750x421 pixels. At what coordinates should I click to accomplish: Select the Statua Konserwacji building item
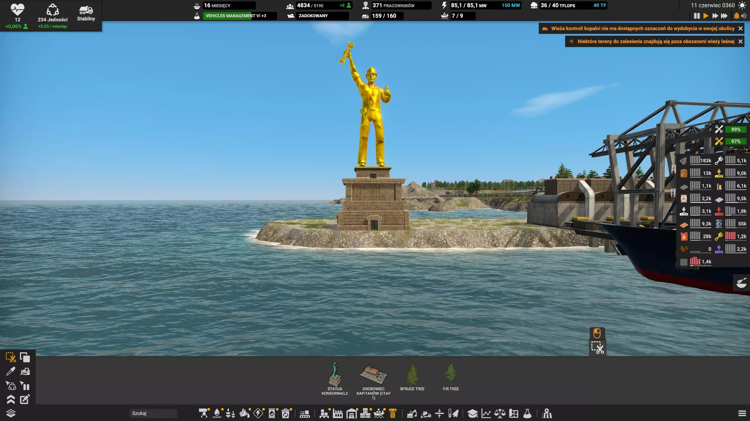pyautogui.click(x=335, y=377)
